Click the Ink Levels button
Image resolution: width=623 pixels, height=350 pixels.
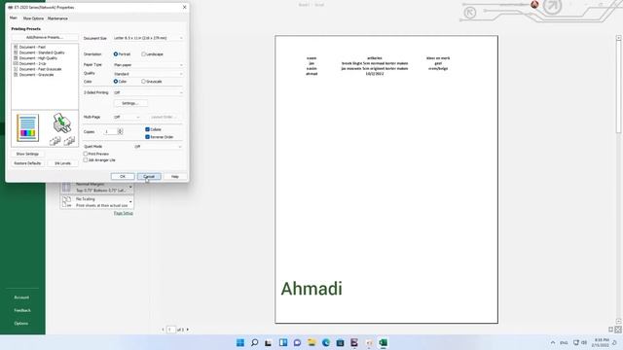click(x=62, y=163)
